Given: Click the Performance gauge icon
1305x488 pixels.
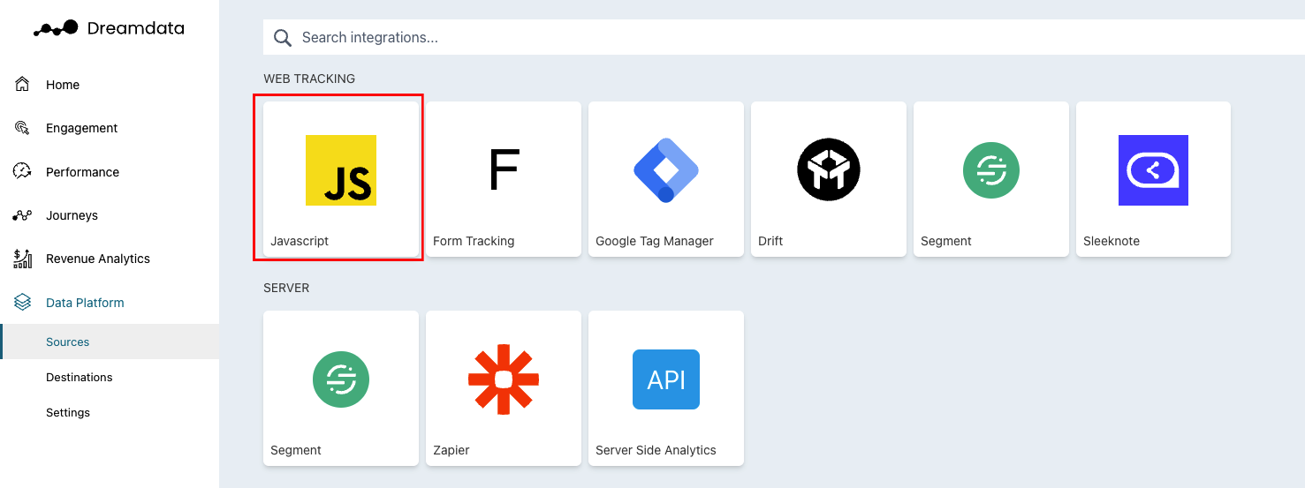Looking at the screenshot, I should click(23, 171).
